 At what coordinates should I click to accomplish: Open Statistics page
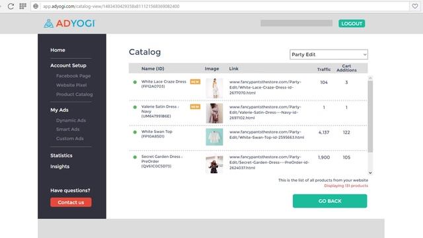coord(61,155)
